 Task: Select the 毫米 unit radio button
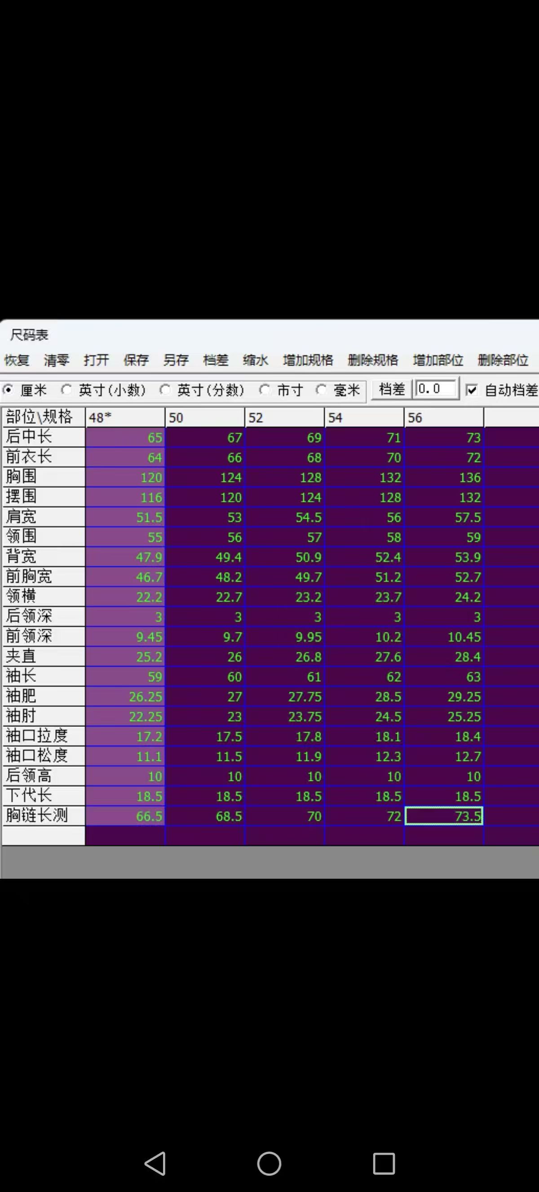[x=321, y=390]
